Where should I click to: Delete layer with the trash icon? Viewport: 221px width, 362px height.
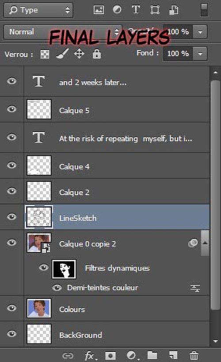point(194,355)
